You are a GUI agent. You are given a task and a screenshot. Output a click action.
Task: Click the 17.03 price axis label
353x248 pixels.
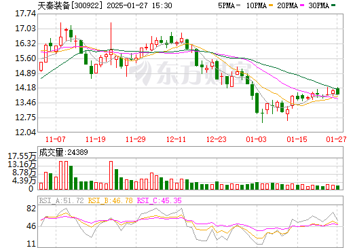[25, 29]
